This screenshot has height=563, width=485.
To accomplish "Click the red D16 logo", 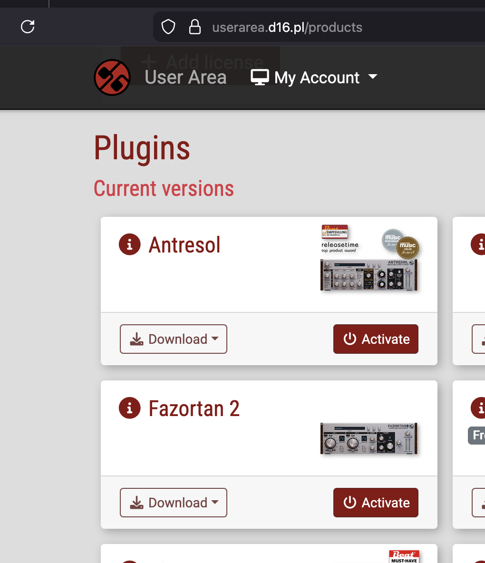I will click(112, 78).
